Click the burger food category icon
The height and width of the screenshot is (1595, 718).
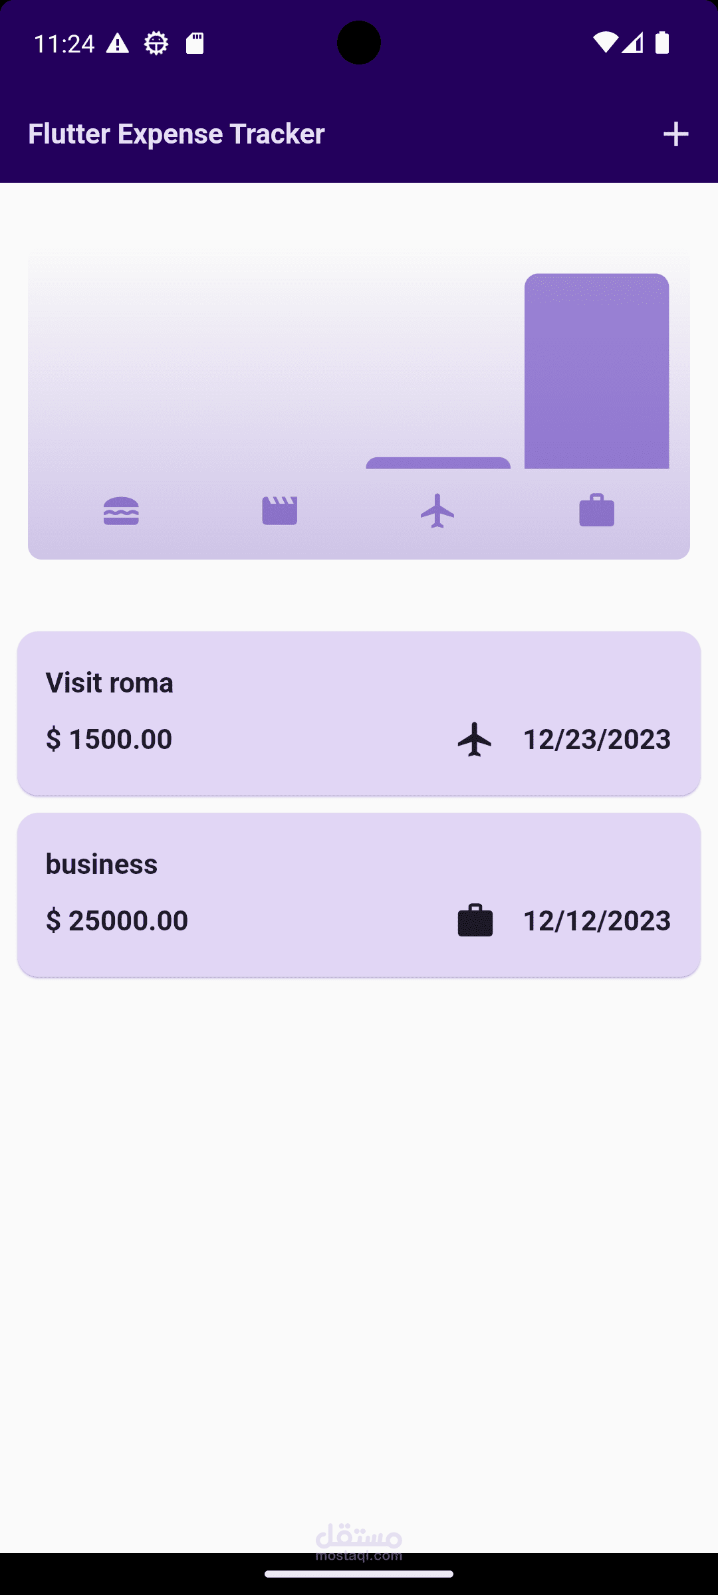(121, 511)
